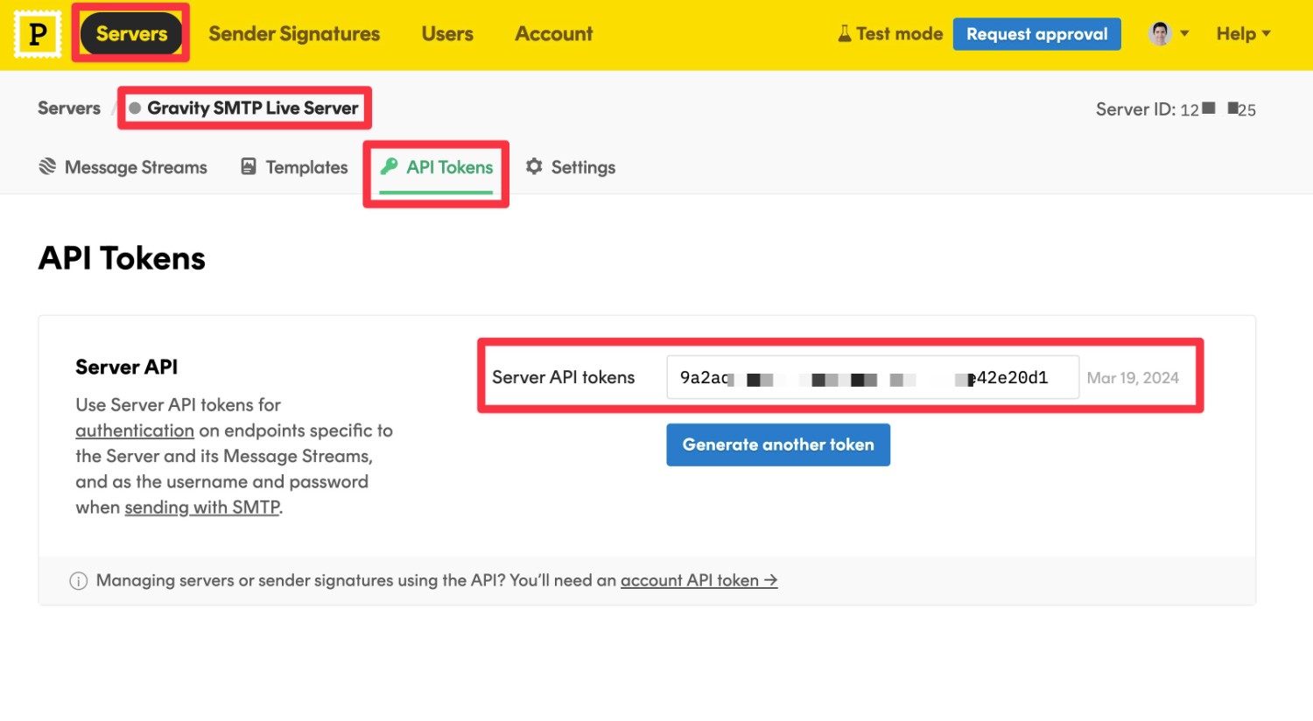Image resolution: width=1313 pixels, height=721 pixels.
Task: Open the authentication documentation link
Action: coord(135,430)
